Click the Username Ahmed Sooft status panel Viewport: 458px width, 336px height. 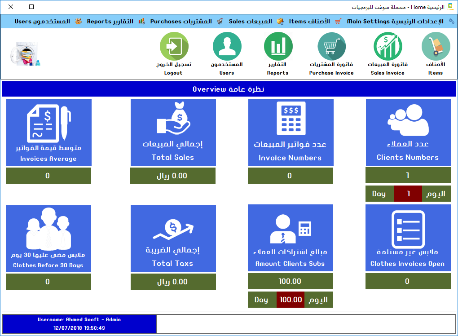[x=79, y=324]
